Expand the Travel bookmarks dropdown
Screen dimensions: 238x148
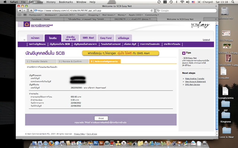pyautogui.click(x=82, y=15)
